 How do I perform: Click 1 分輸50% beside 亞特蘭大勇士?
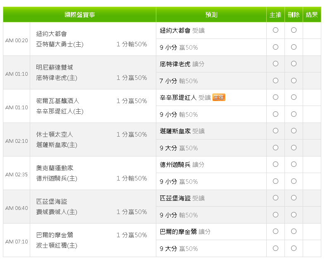point(132,44)
